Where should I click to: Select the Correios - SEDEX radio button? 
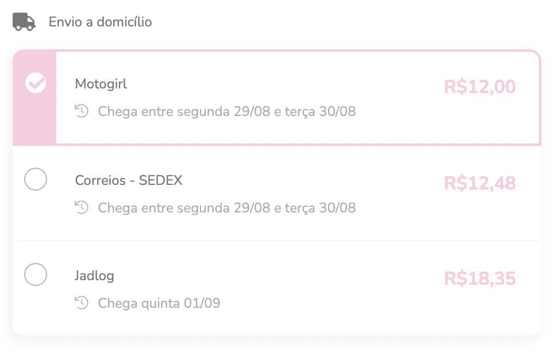36,180
